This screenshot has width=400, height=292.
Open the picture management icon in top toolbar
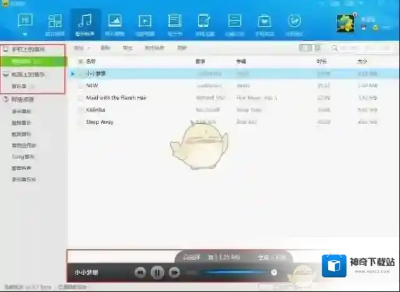115,24
